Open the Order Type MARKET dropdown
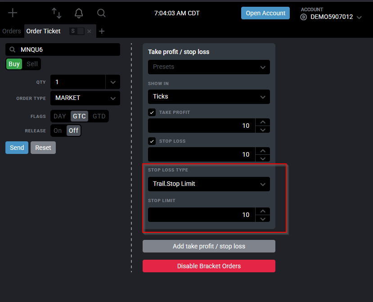 (85, 98)
